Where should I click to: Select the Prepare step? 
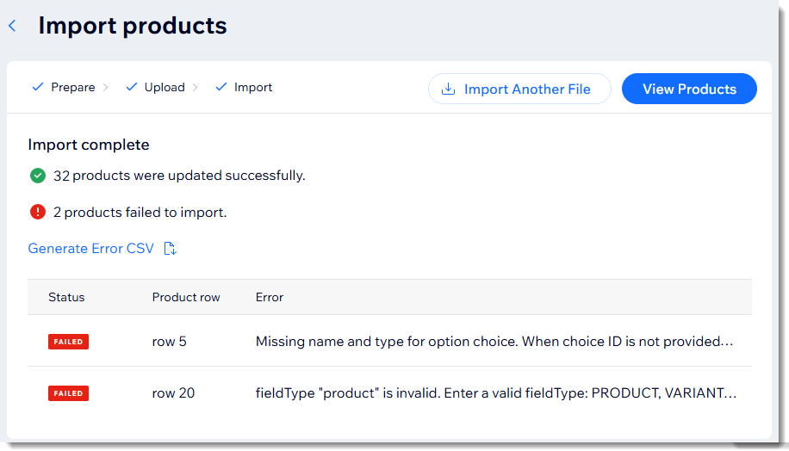click(73, 87)
